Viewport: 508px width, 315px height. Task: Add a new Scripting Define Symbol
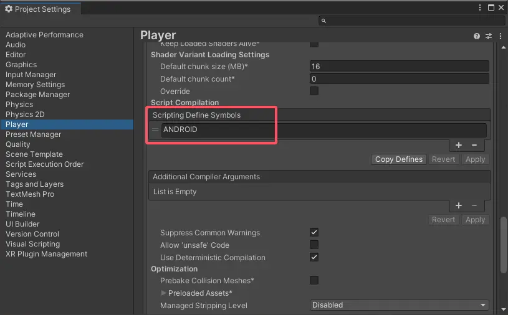point(458,145)
